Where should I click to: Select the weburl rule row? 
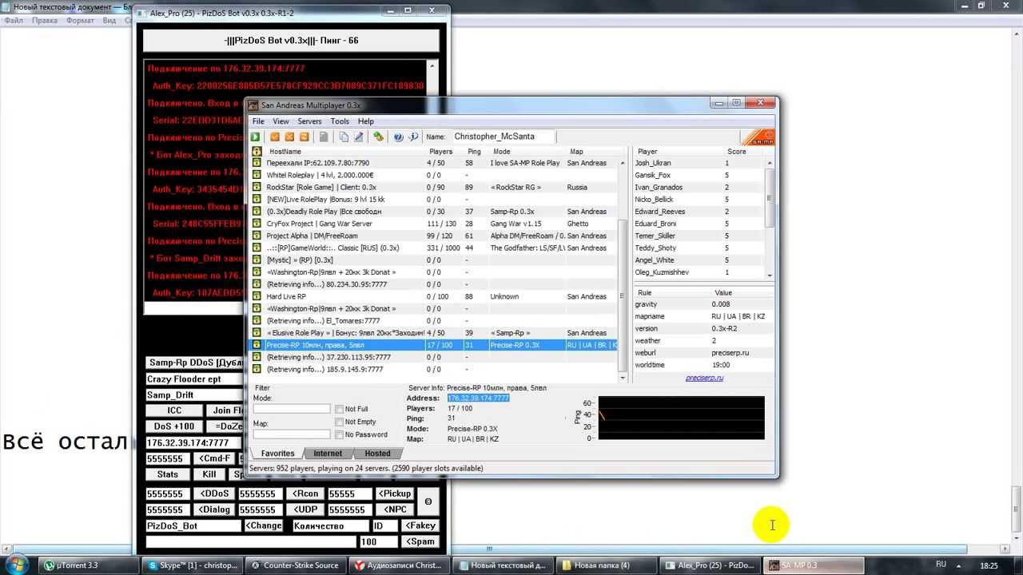703,353
